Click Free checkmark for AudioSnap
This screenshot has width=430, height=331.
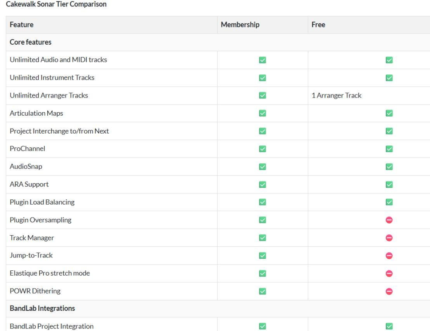pyautogui.click(x=389, y=167)
